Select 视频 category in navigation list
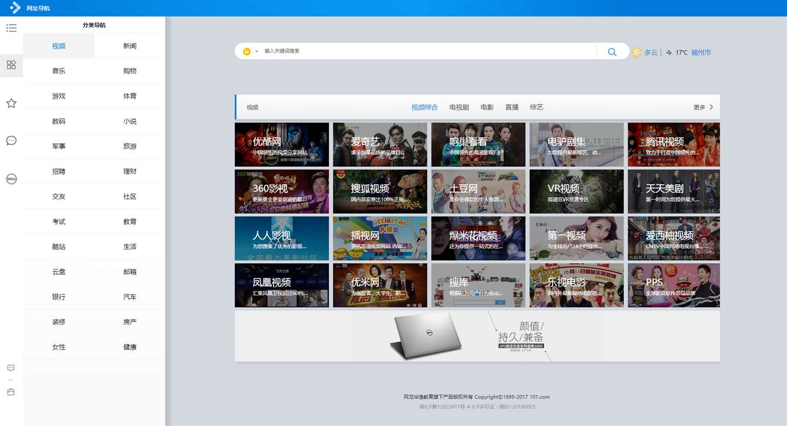This screenshot has height=426, width=787. click(58, 46)
